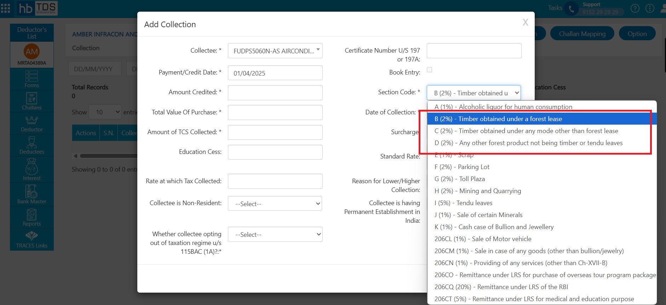Open Forms in the sidebar
Screen dimensions: 666x305
coord(32,79)
